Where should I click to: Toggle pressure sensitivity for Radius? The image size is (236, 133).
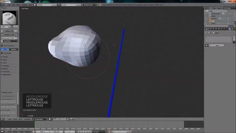pos(17,31)
